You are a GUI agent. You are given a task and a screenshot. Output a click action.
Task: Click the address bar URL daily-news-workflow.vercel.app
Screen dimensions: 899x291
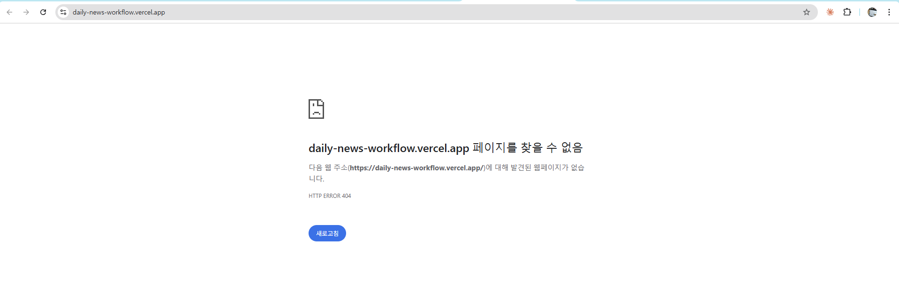click(x=119, y=12)
